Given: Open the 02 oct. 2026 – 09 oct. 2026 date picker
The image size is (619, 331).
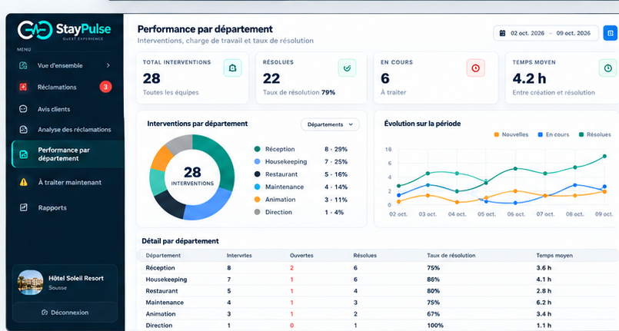Looking at the screenshot, I should [546, 33].
